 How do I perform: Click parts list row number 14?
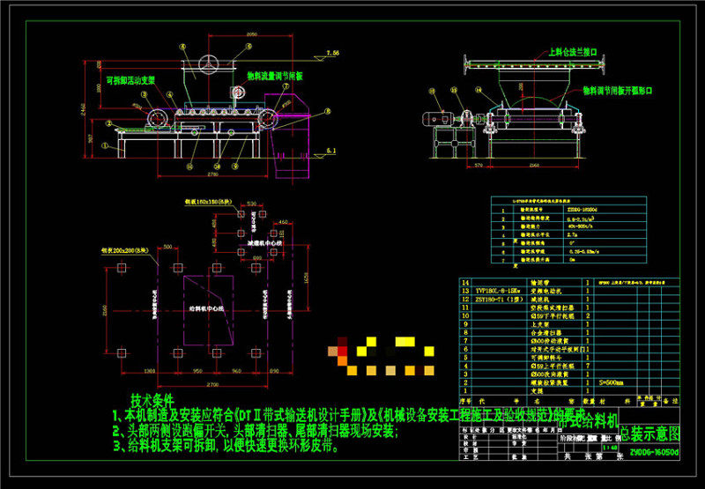click(x=466, y=283)
